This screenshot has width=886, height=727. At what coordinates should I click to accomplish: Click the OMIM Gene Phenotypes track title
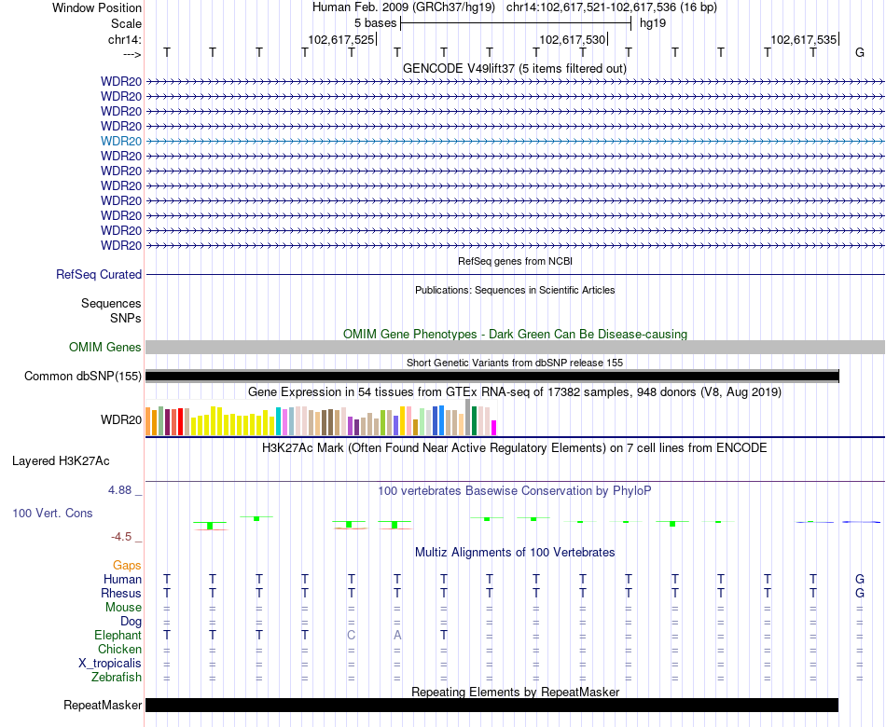[x=515, y=334]
